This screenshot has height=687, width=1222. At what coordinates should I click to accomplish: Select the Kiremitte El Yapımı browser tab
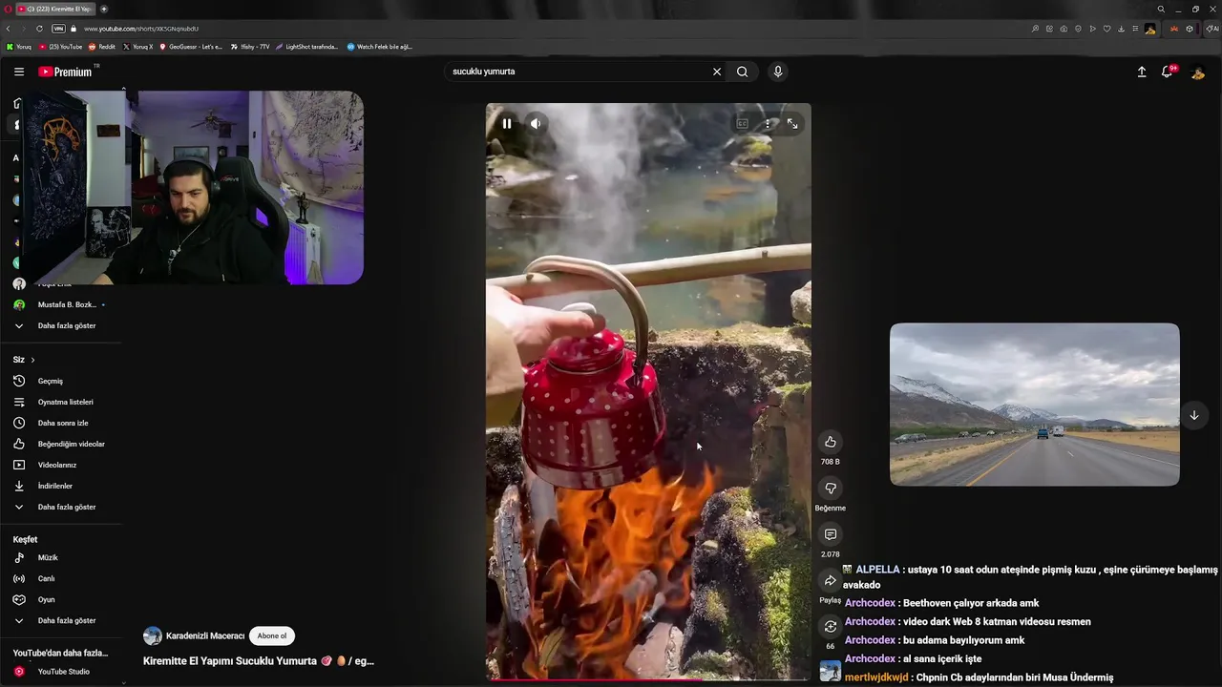coord(55,9)
